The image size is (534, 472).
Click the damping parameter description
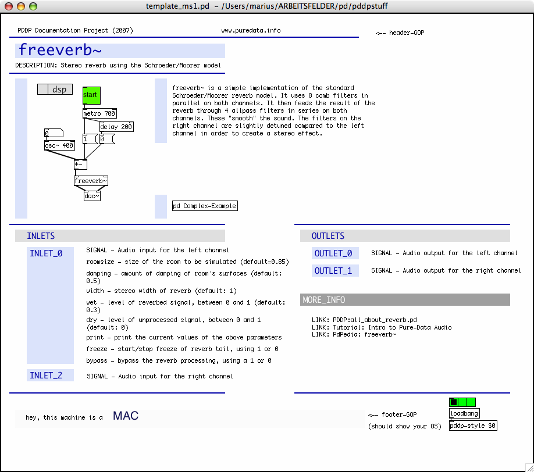click(184, 277)
